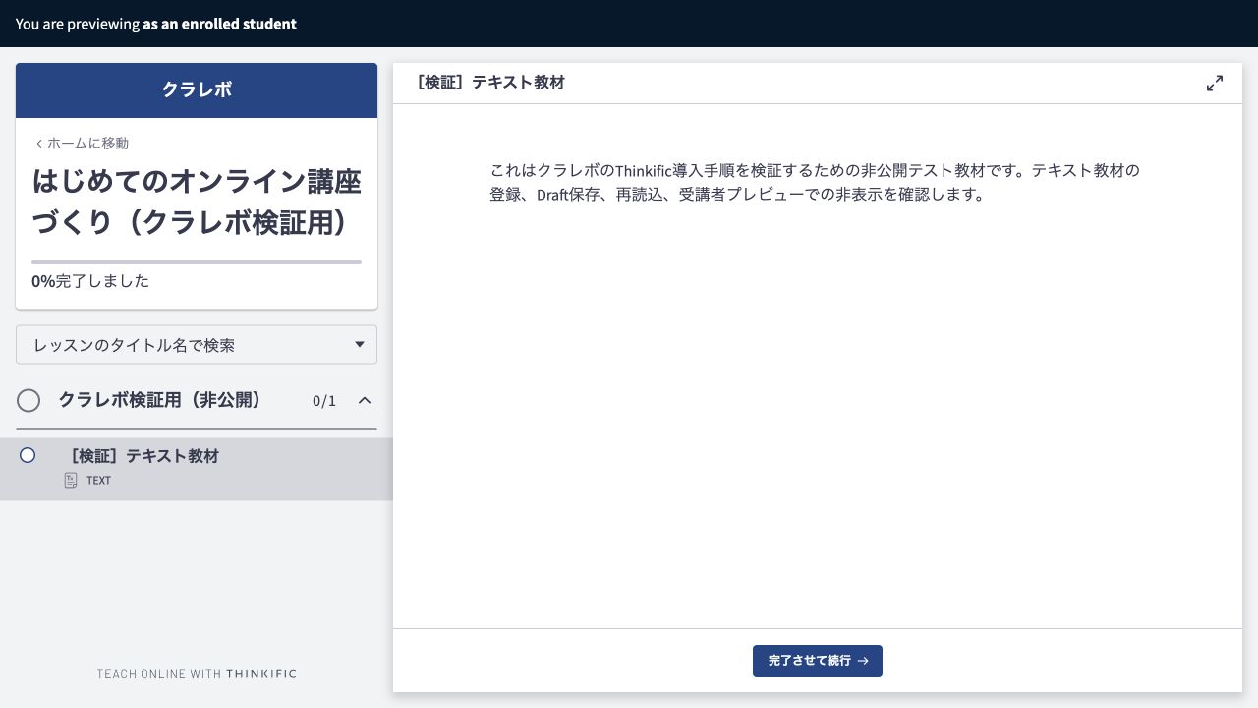Click the クラレボ site header
The width and height of the screenshot is (1258, 708).
[197, 89]
